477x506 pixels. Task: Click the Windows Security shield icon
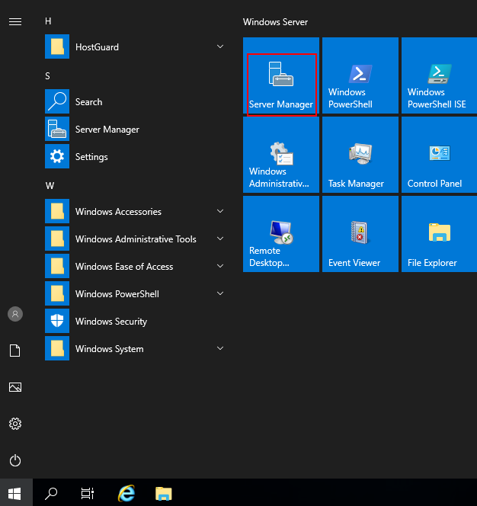point(57,321)
